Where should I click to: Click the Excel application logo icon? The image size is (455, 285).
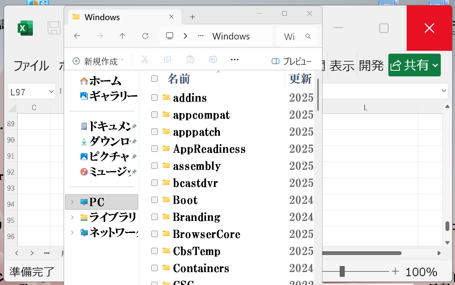[x=25, y=28]
